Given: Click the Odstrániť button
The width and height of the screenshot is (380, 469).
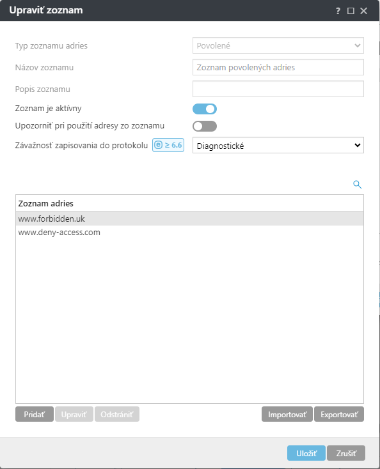Looking at the screenshot, I should click(x=117, y=414).
